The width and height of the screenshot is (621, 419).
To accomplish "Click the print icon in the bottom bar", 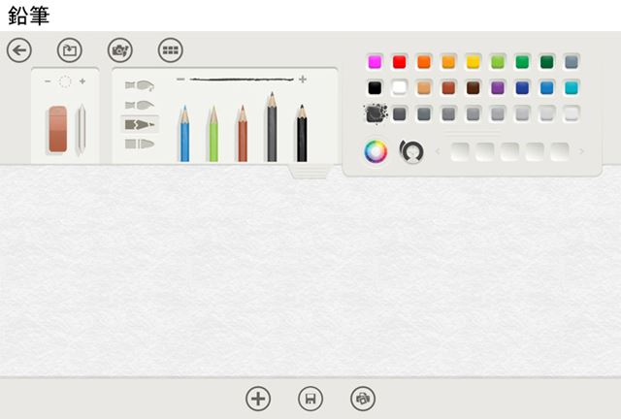I will point(363,399).
